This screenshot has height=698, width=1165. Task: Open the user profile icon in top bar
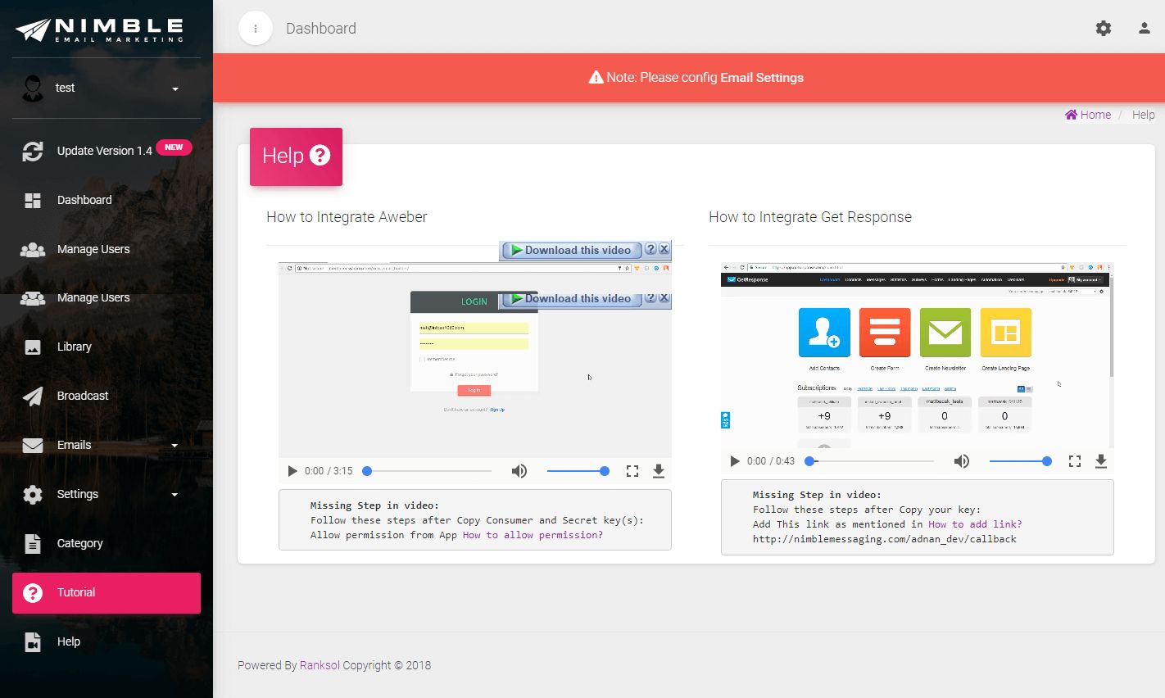point(1145,28)
